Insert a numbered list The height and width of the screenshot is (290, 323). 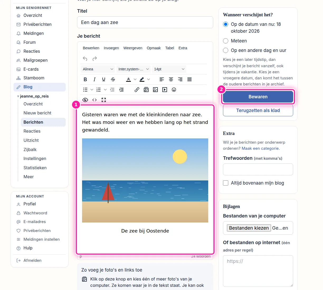pyautogui.click(x=99, y=90)
